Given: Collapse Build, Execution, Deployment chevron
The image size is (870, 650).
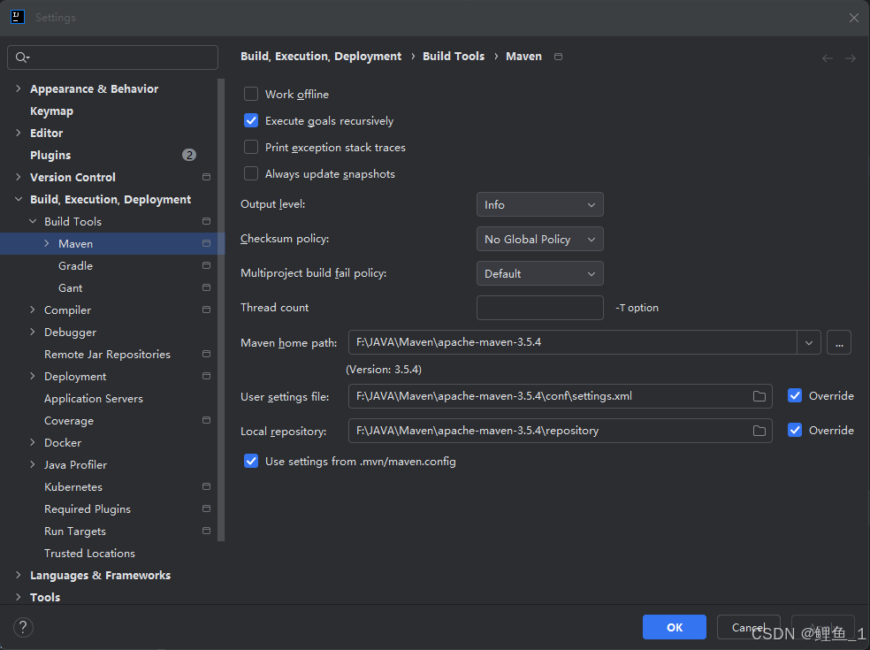Looking at the screenshot, I should point(19,199).
